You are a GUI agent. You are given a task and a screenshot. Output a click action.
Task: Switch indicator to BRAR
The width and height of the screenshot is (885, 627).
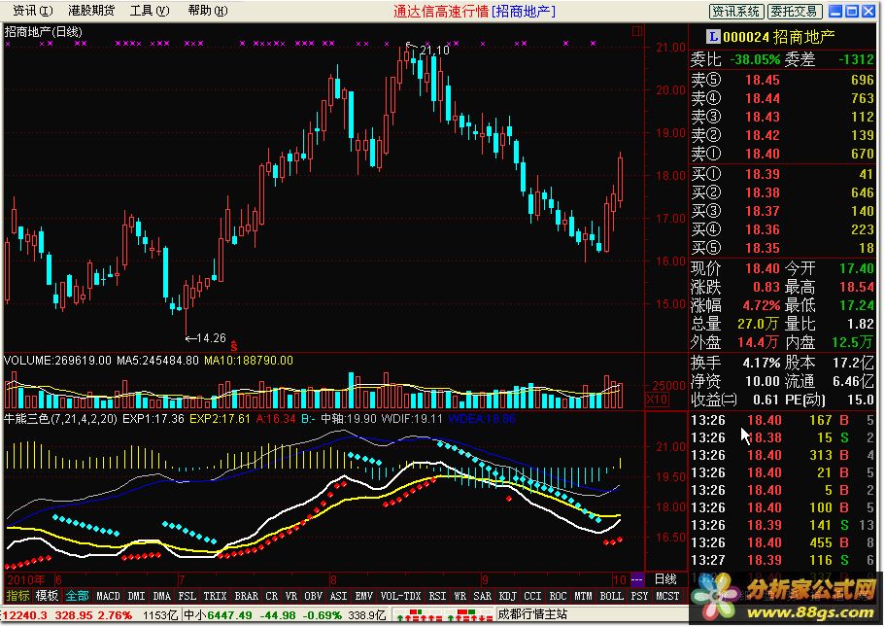click(x=246, y=596)
